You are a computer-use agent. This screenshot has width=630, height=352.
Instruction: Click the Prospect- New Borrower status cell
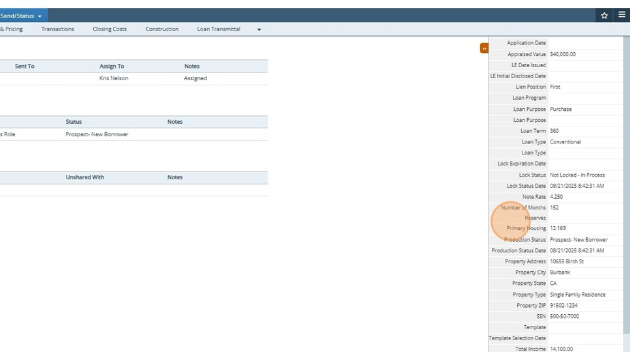[96, 134]
